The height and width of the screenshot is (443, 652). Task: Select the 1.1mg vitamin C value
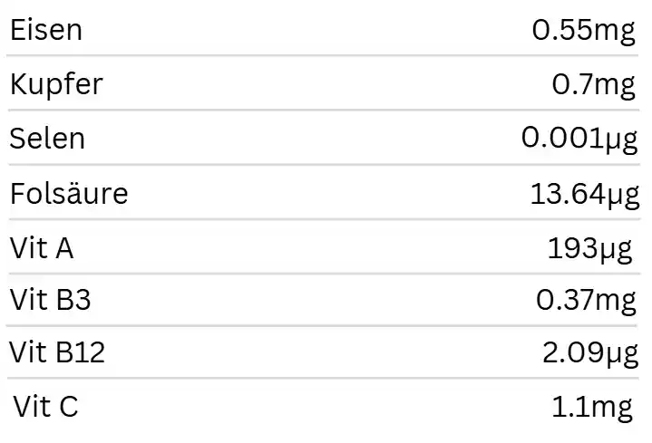[592, 407]
